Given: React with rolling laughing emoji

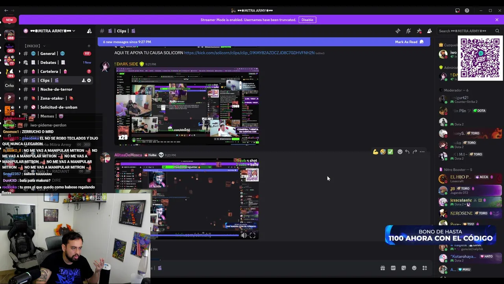Looking at the screenshot, I should tap(383, 152).
